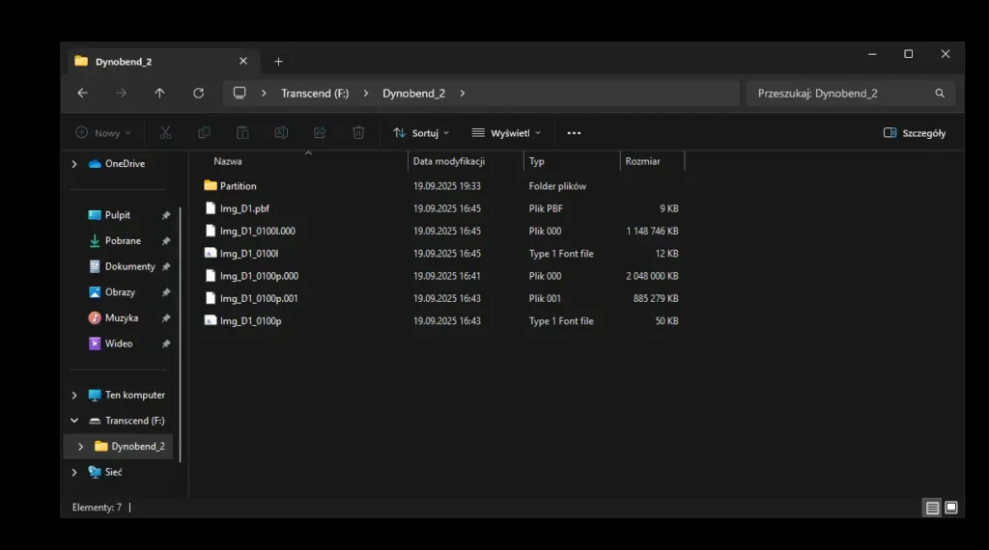Screen dimensions: 989x550
Task: Open the three-dot more options menu
Action: 574,133
